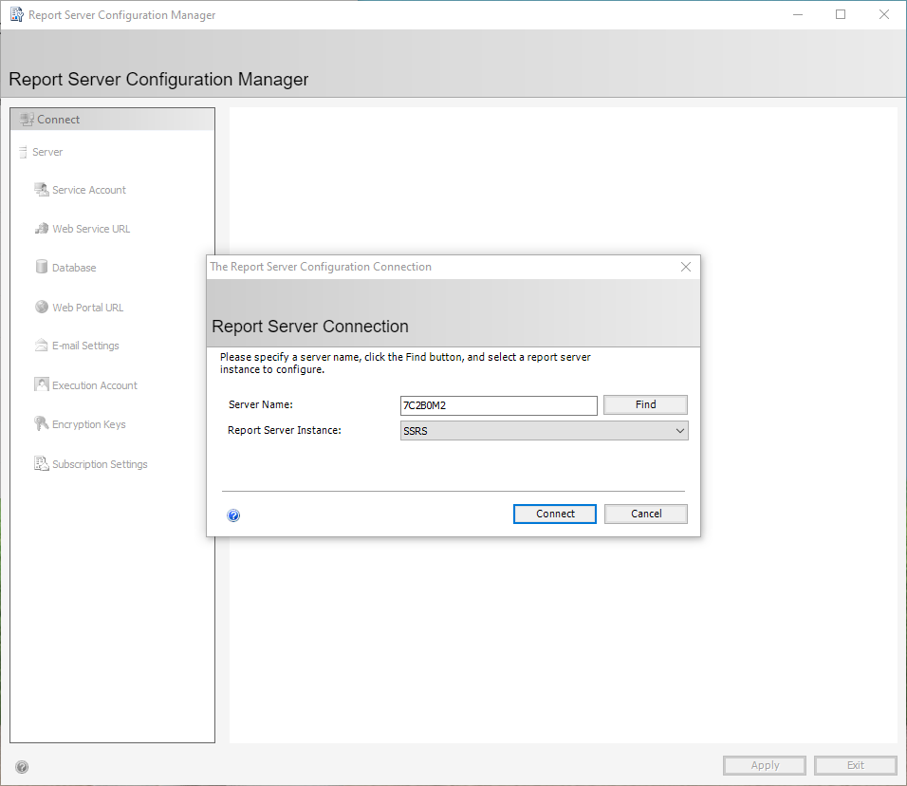Click the Exit button at bottom right
Screen dimensions: 907x786
tap(856, 765)
